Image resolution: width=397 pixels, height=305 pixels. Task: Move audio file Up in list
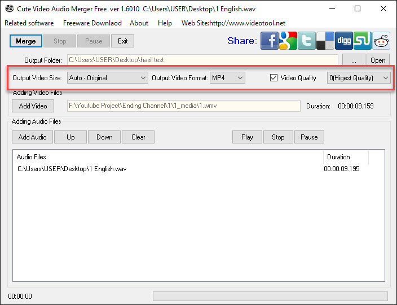[x=70, y=137]
